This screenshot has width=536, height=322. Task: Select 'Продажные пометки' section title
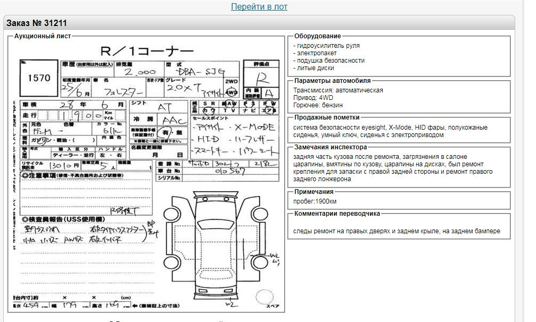327,117
